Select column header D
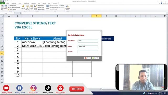This screenshot has width=168, height=95. (x=58, y=16)
